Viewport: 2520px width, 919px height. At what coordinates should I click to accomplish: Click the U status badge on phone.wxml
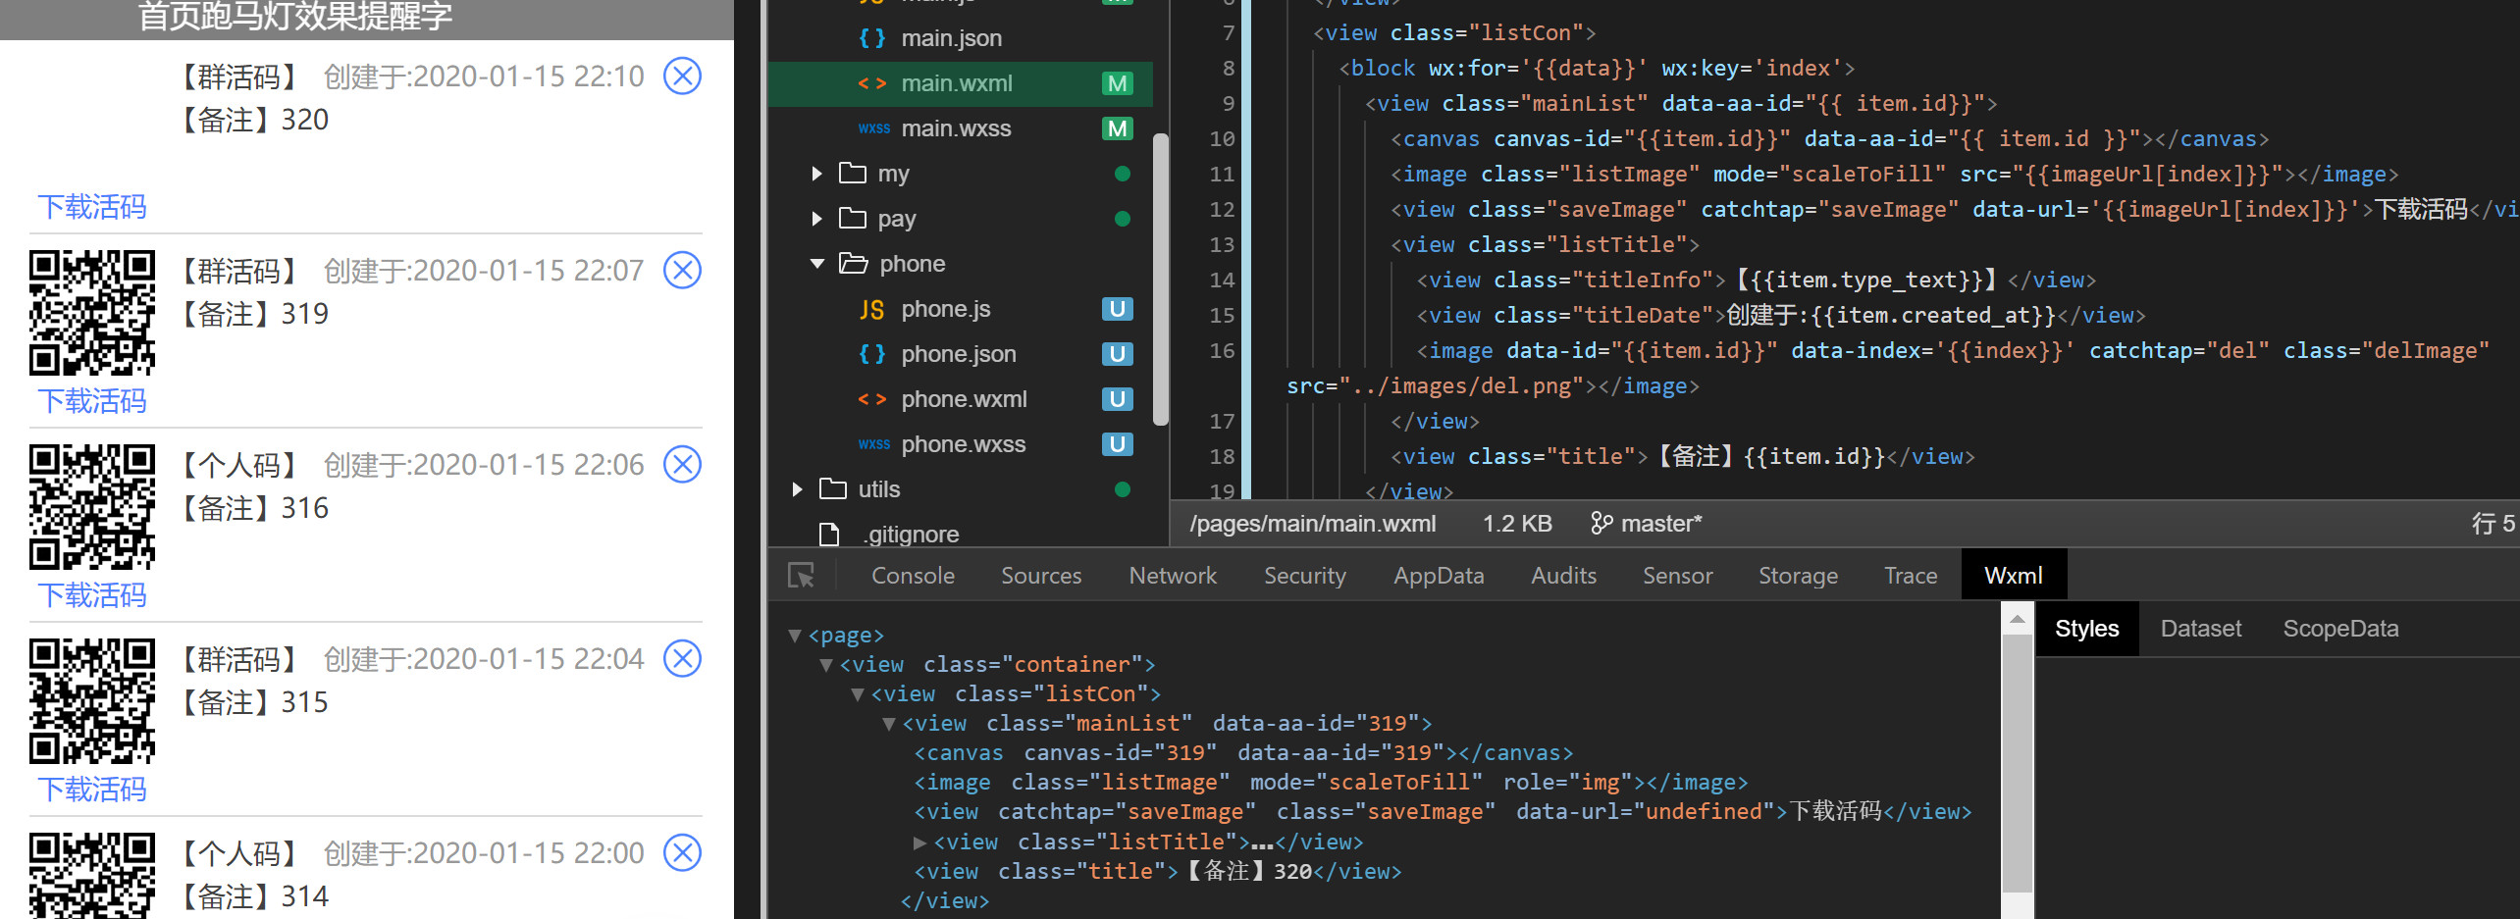click(x=1118, y=399)
